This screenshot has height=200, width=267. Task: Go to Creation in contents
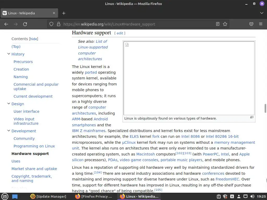click(x=21, y=69)
